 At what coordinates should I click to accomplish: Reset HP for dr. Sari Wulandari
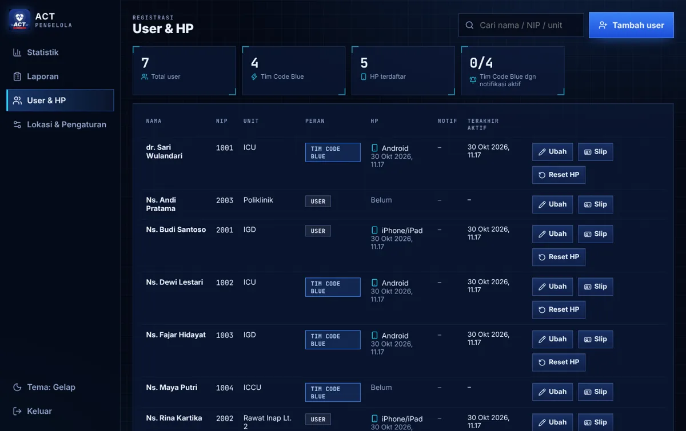(559, 175)
